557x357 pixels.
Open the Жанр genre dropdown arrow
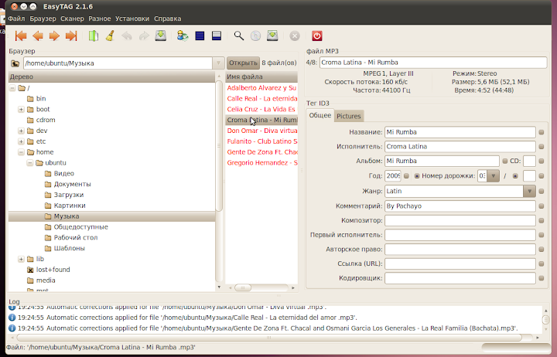tap(529, 191)
